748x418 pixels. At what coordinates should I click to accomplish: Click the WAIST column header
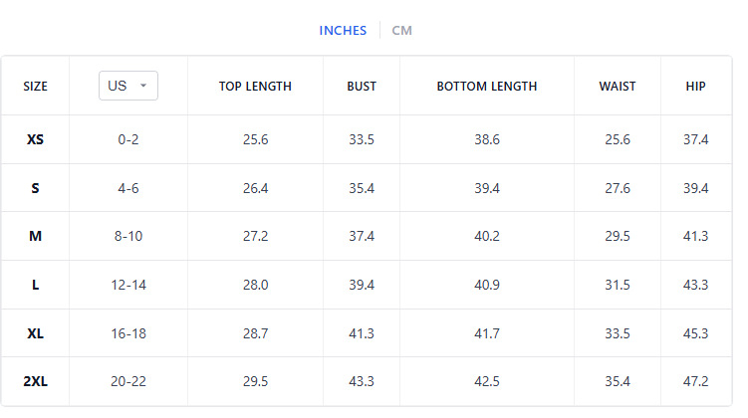point(618,87)
